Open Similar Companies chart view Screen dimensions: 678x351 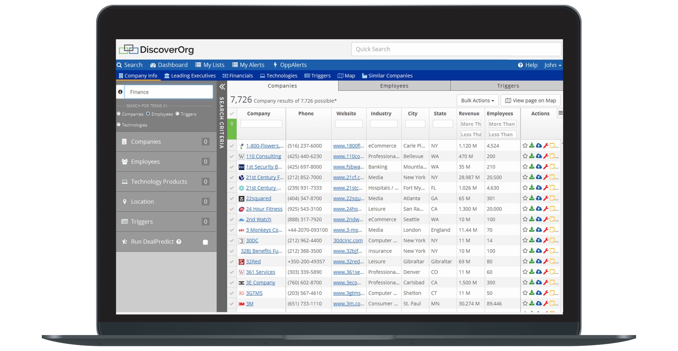point(387,76)
